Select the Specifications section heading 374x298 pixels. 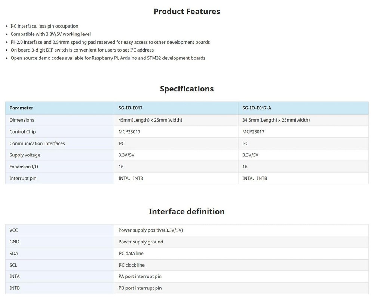tap(187, 89)
